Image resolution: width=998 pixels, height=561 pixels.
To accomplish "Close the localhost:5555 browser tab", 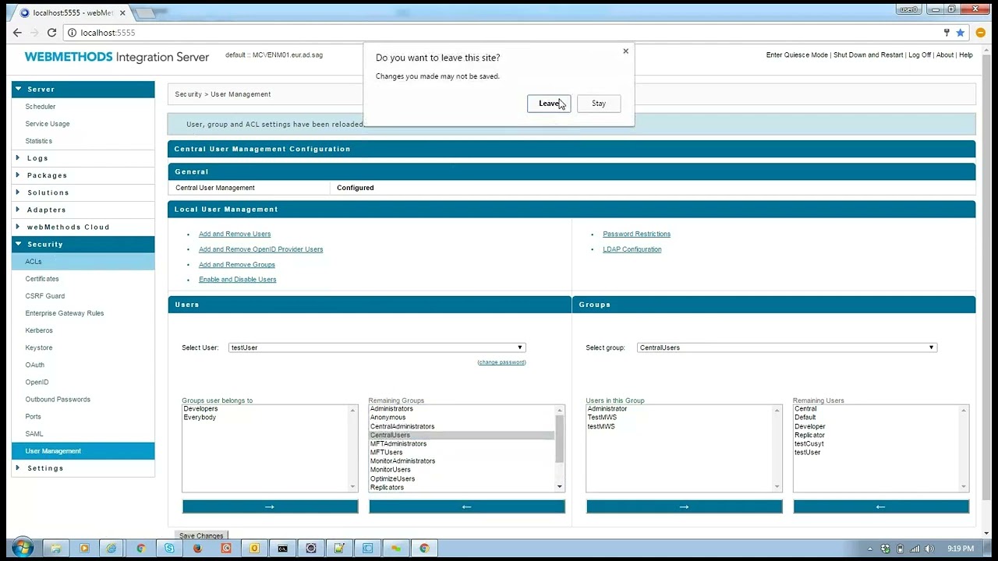I will tap(122, 13).
